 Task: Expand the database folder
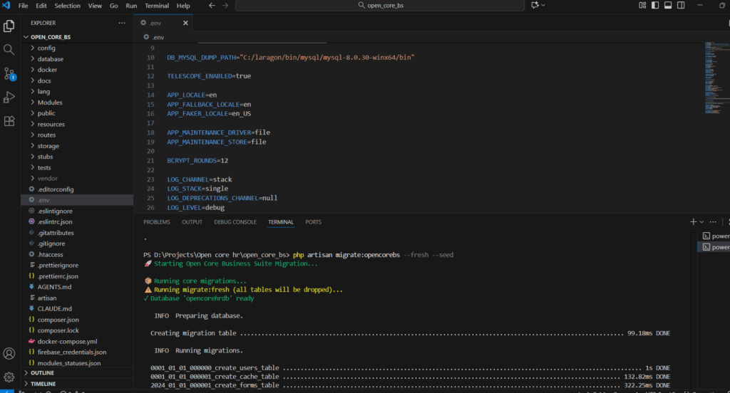pyautogui.click(x=50, y=59)
